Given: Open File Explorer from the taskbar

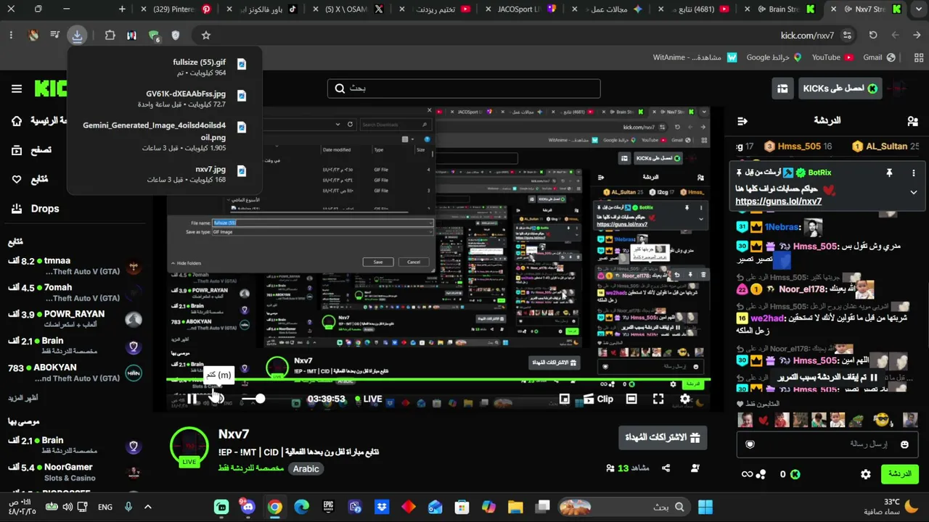Looking at the screenshot, I should pyautogui.click(x=515, y=507).
